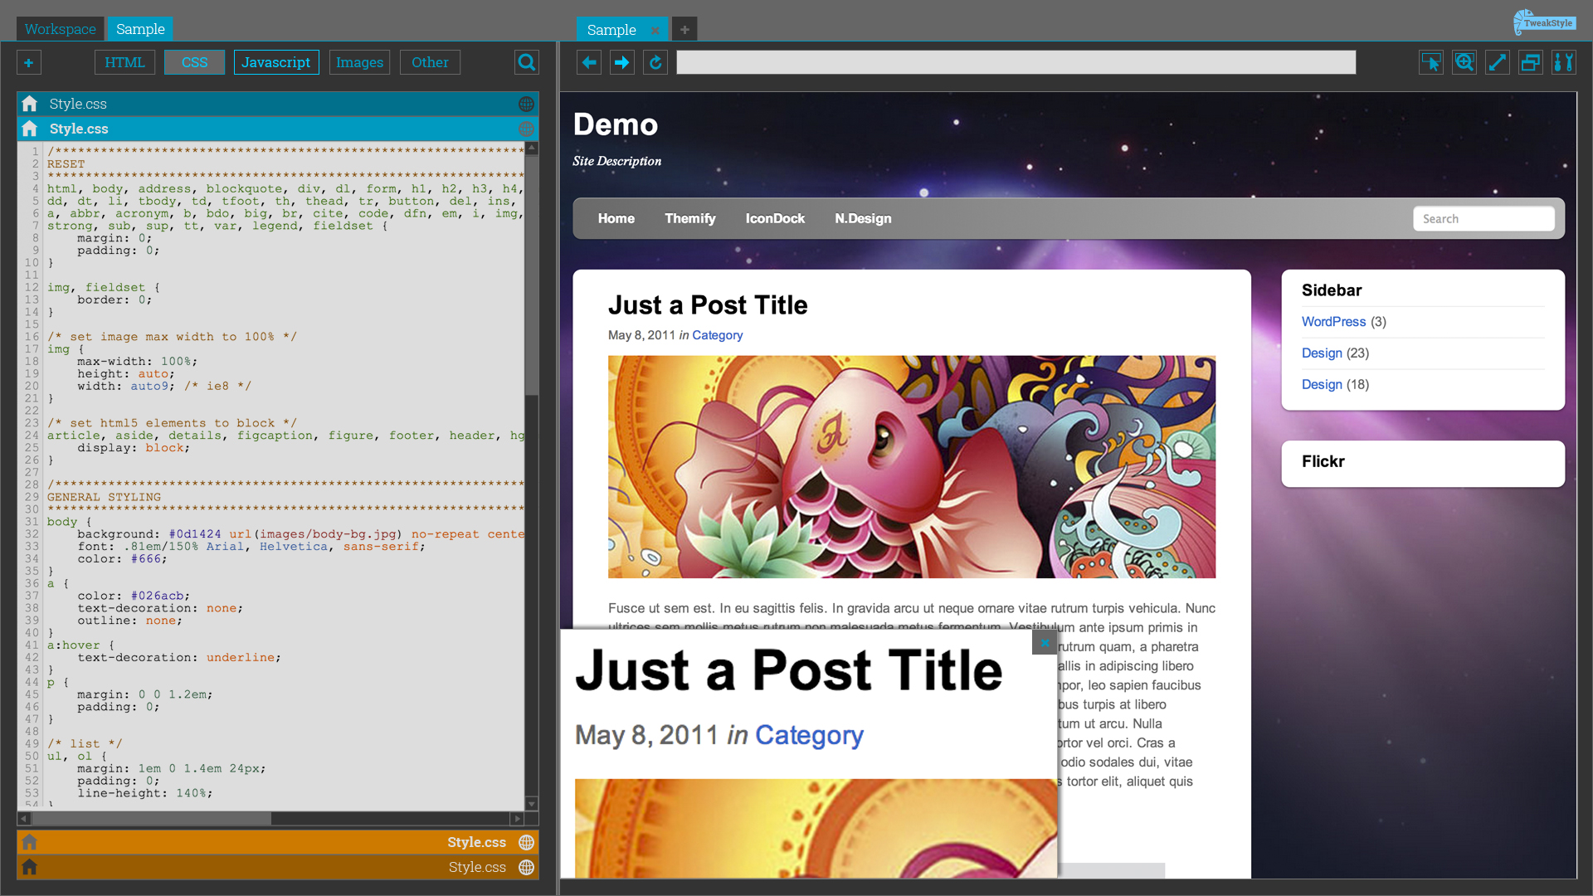The image size is (1593, 896).
Task: Toggle the Javascript file filter
Action: 276,62
